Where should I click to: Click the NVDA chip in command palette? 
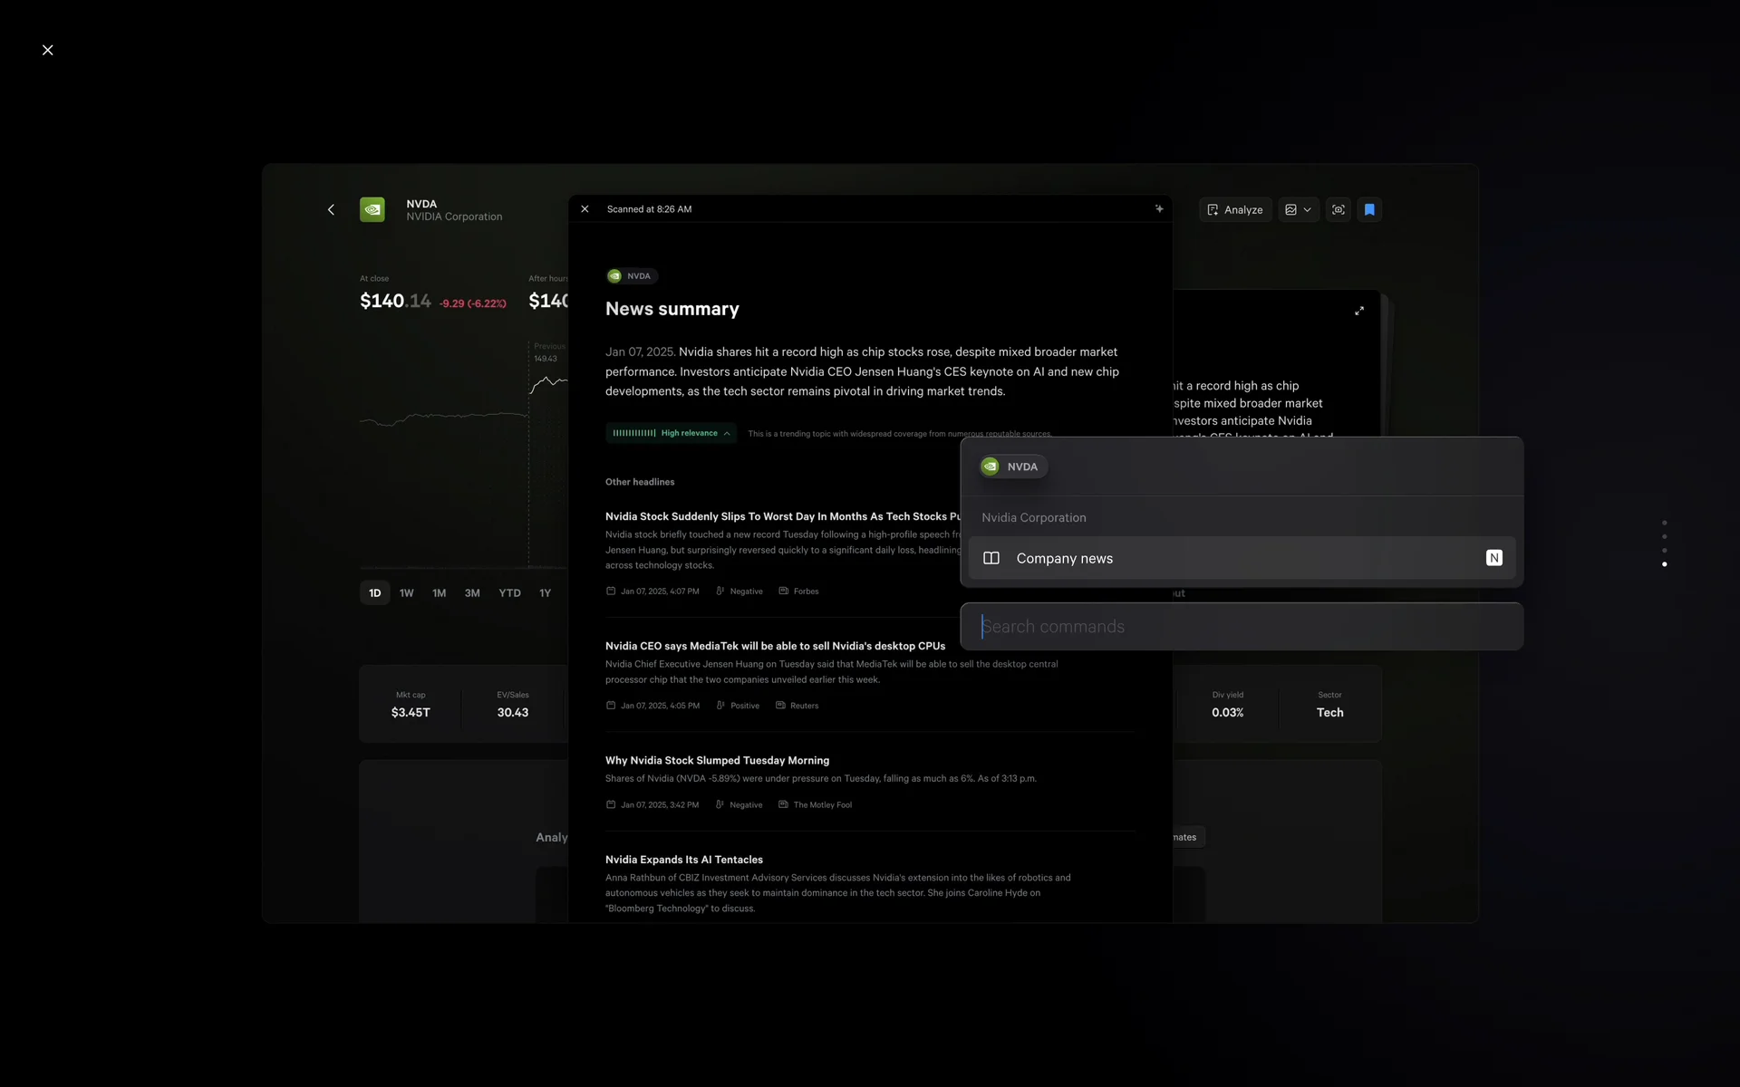pyautogui.click(x=1012, y=467)
